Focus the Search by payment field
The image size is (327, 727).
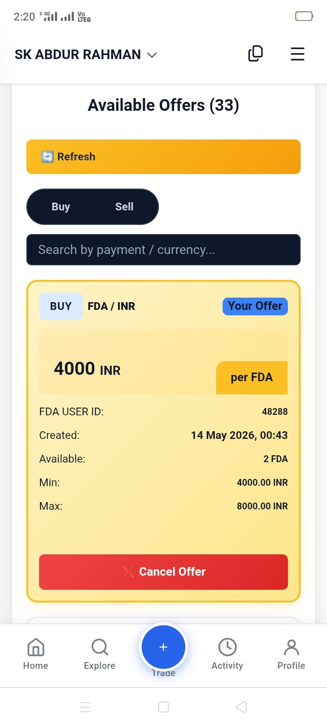point(163,249)
